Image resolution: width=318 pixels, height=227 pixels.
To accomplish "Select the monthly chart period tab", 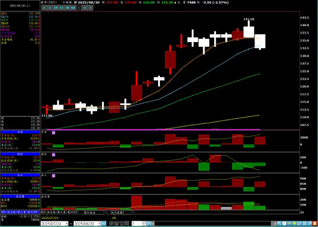I will [90, 8].
